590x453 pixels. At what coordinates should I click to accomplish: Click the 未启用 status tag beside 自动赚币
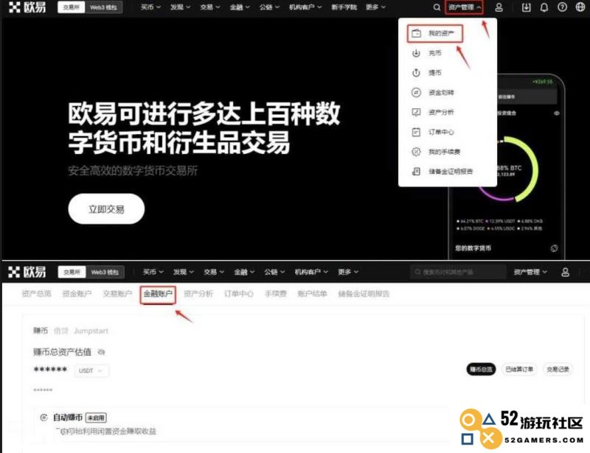click(97, 418)
